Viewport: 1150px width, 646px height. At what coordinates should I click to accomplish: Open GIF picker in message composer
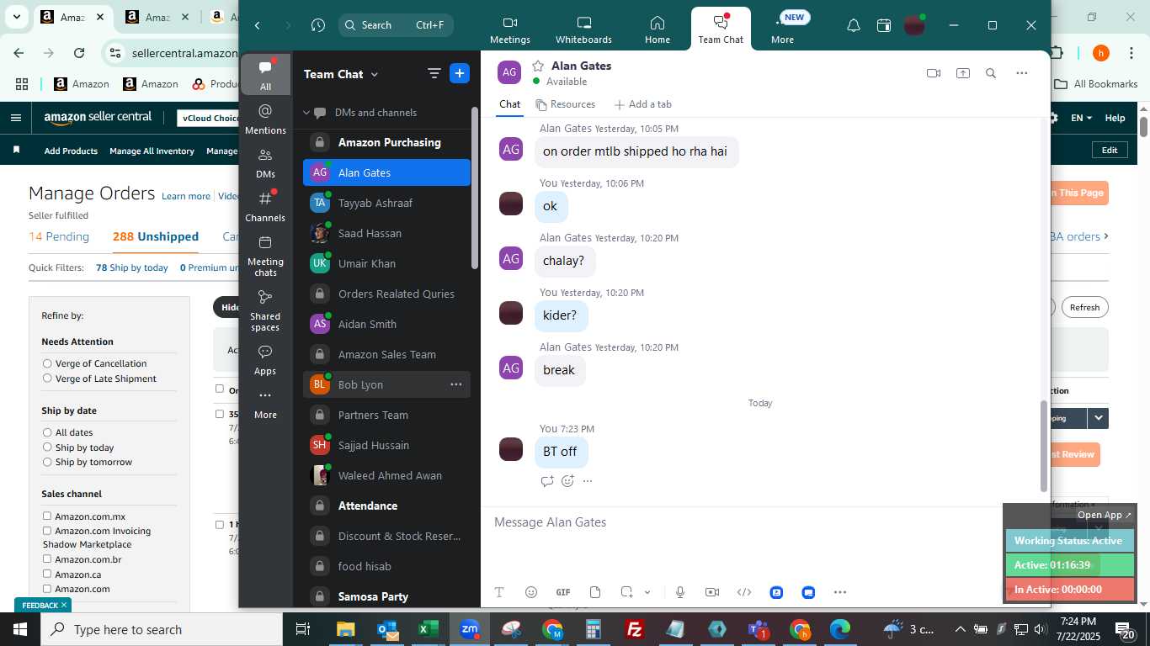coord(563,592)
